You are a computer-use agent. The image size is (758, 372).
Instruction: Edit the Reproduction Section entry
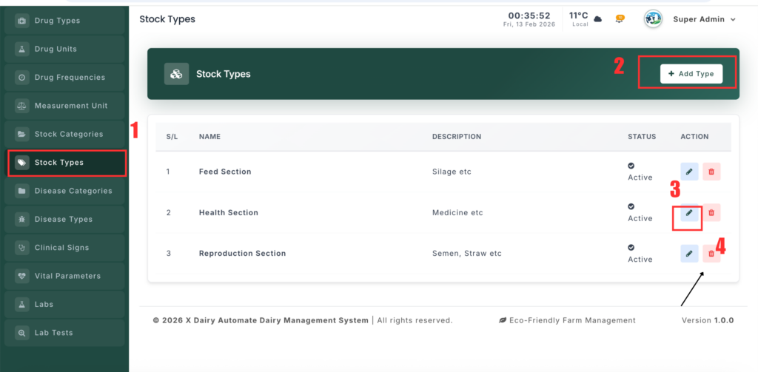[x=689, y=254]
